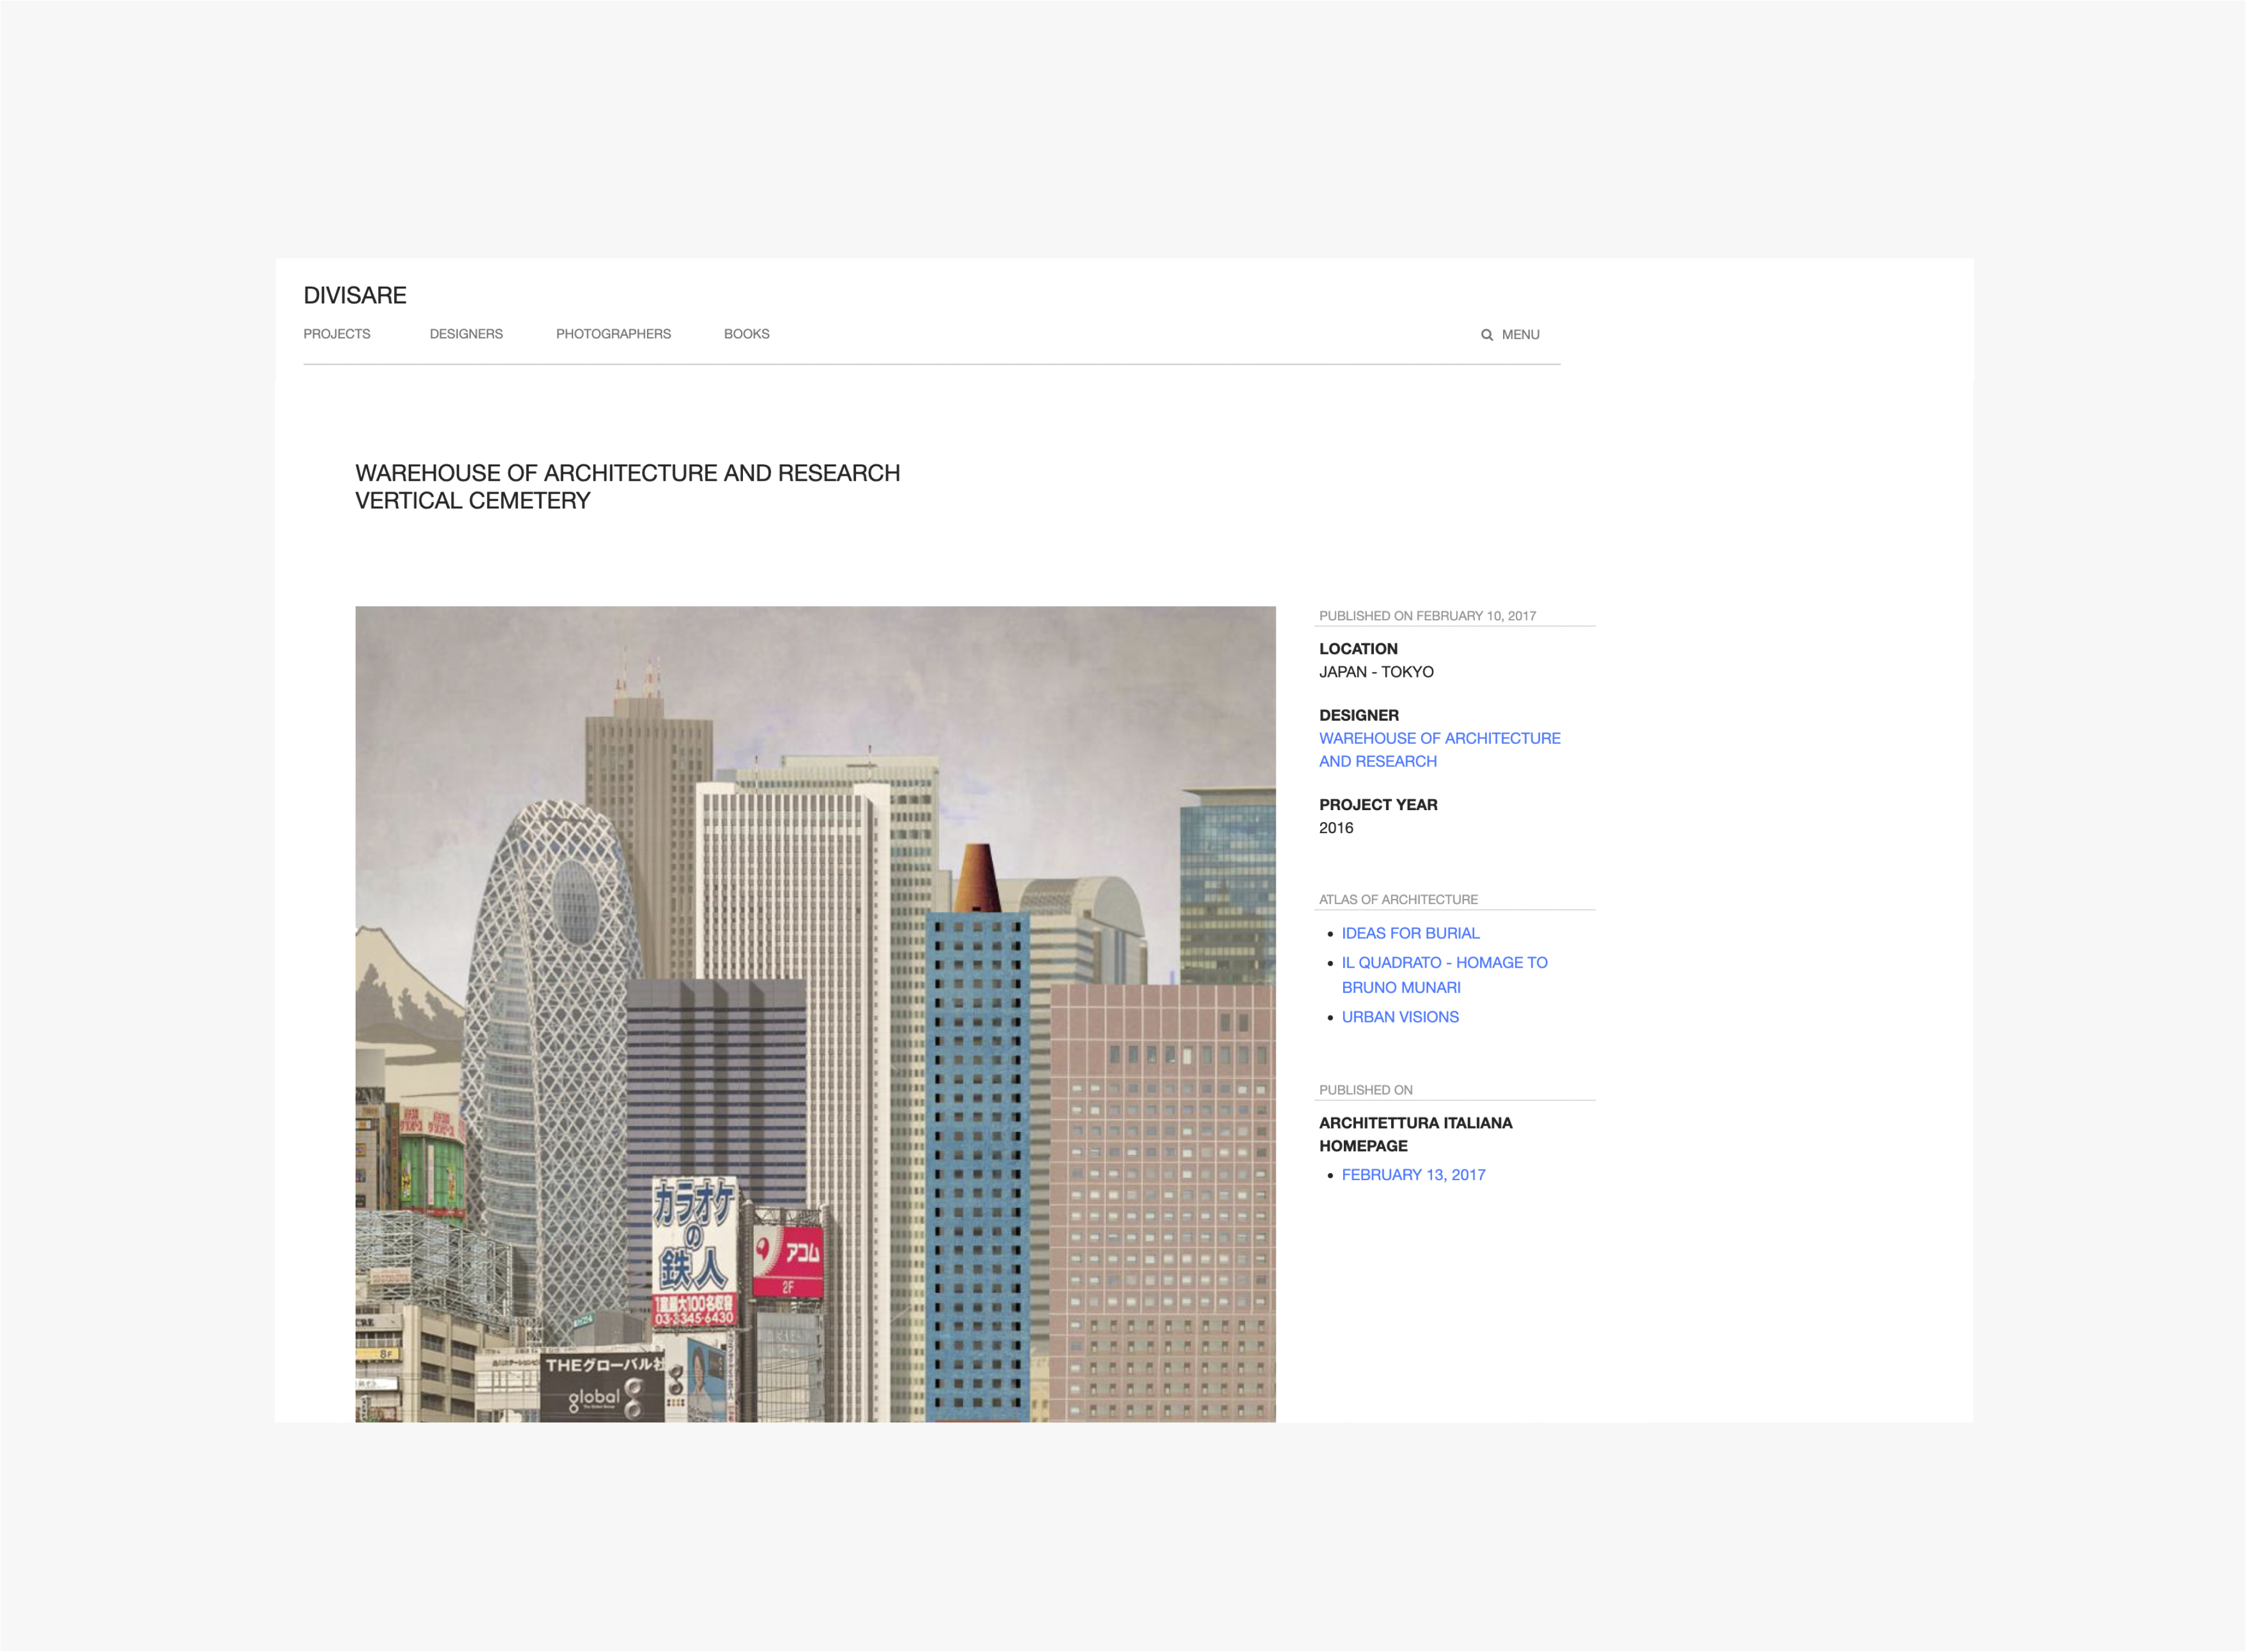
Task: Open the PROJECTS navigation item
Action: tap(336, 334)
